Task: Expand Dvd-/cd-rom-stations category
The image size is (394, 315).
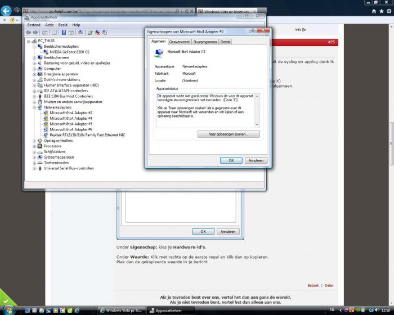Action: (x=34, y=80)
